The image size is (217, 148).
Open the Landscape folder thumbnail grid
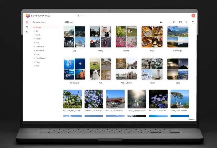(178, 37)
